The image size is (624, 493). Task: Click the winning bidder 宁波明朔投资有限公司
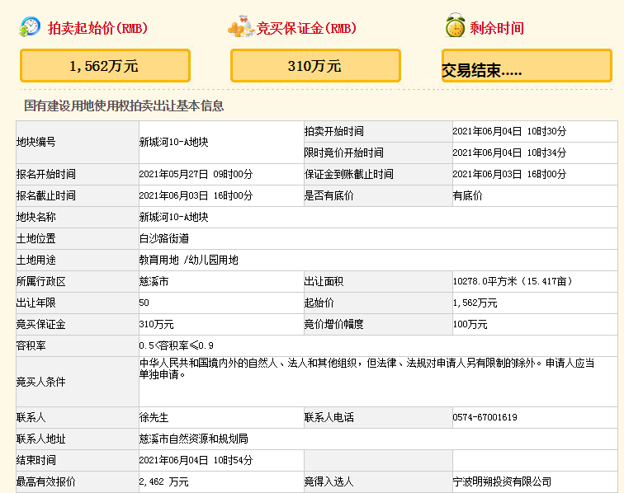501,481
